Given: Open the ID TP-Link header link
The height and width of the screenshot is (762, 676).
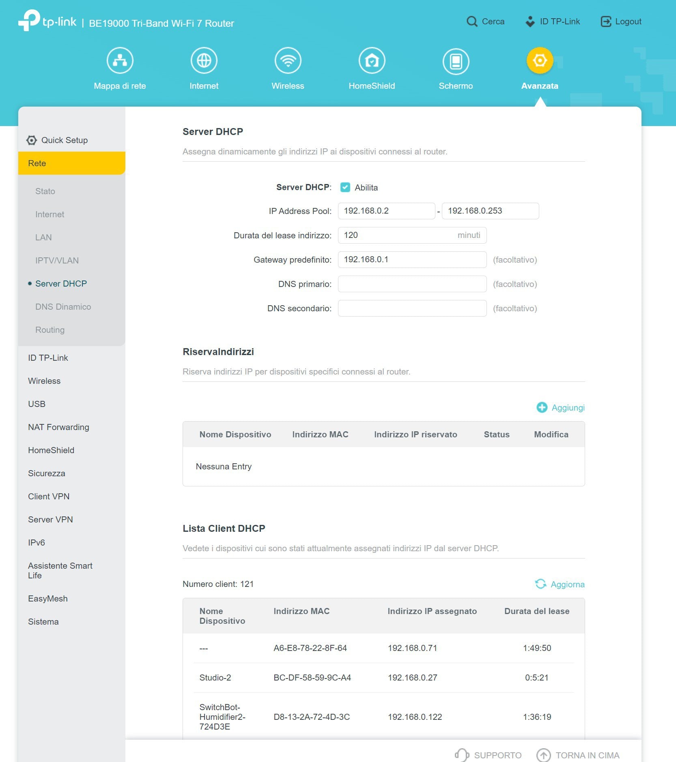Looking at the screenshot, I should coord(553,21).
